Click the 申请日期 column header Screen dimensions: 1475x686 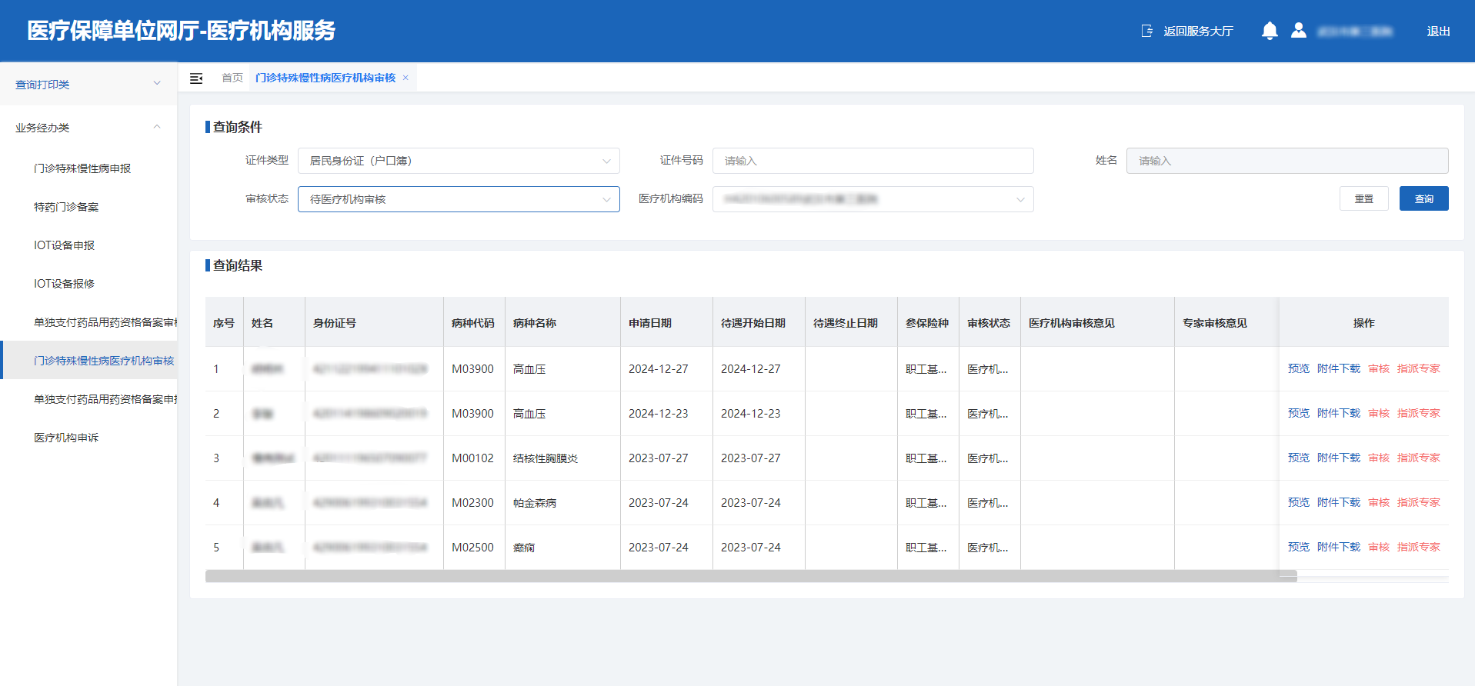(650, 323)
